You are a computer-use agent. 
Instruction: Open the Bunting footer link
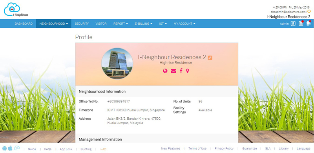[86, 149]
